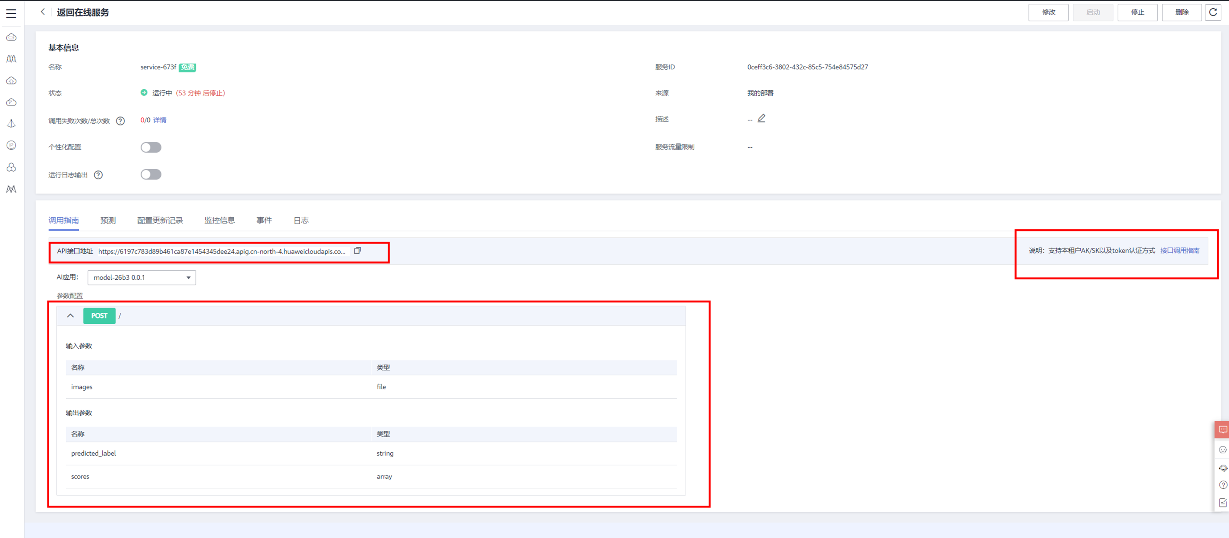Enable the personalization configuration toggle
The width and height of the screenshot is (1229, 538).
coord(151,147)
